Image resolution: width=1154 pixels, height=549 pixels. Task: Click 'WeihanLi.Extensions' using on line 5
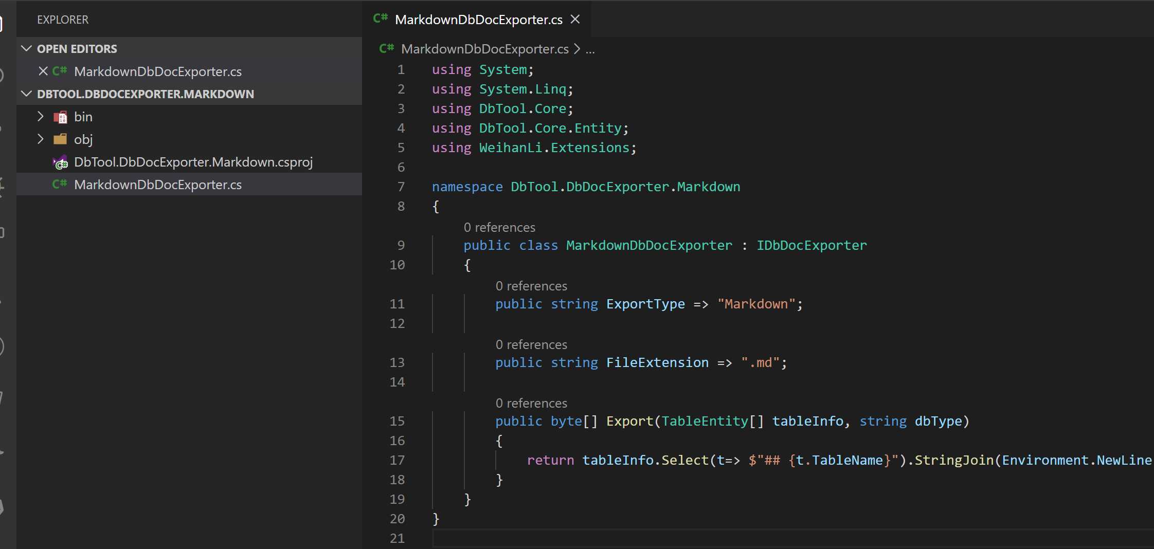[554, 148]
